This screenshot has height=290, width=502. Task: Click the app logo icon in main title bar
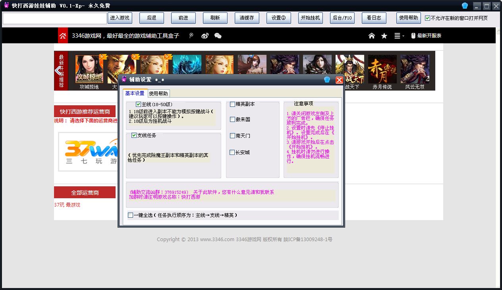click(x=6, y=6)
